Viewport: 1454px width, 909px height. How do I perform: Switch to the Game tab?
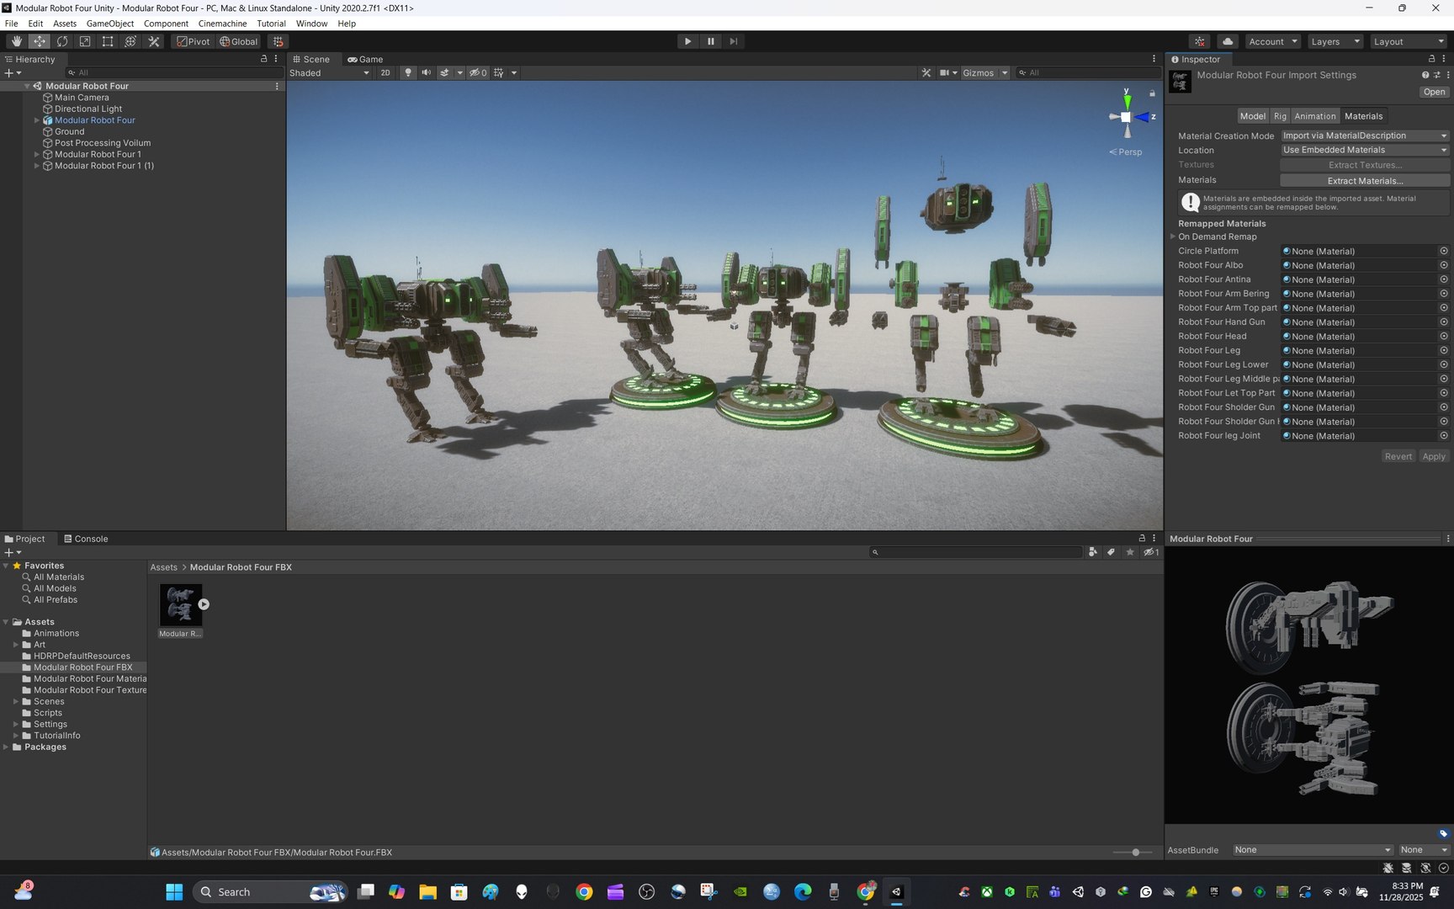pyautogui.click(x=365, y=59)
